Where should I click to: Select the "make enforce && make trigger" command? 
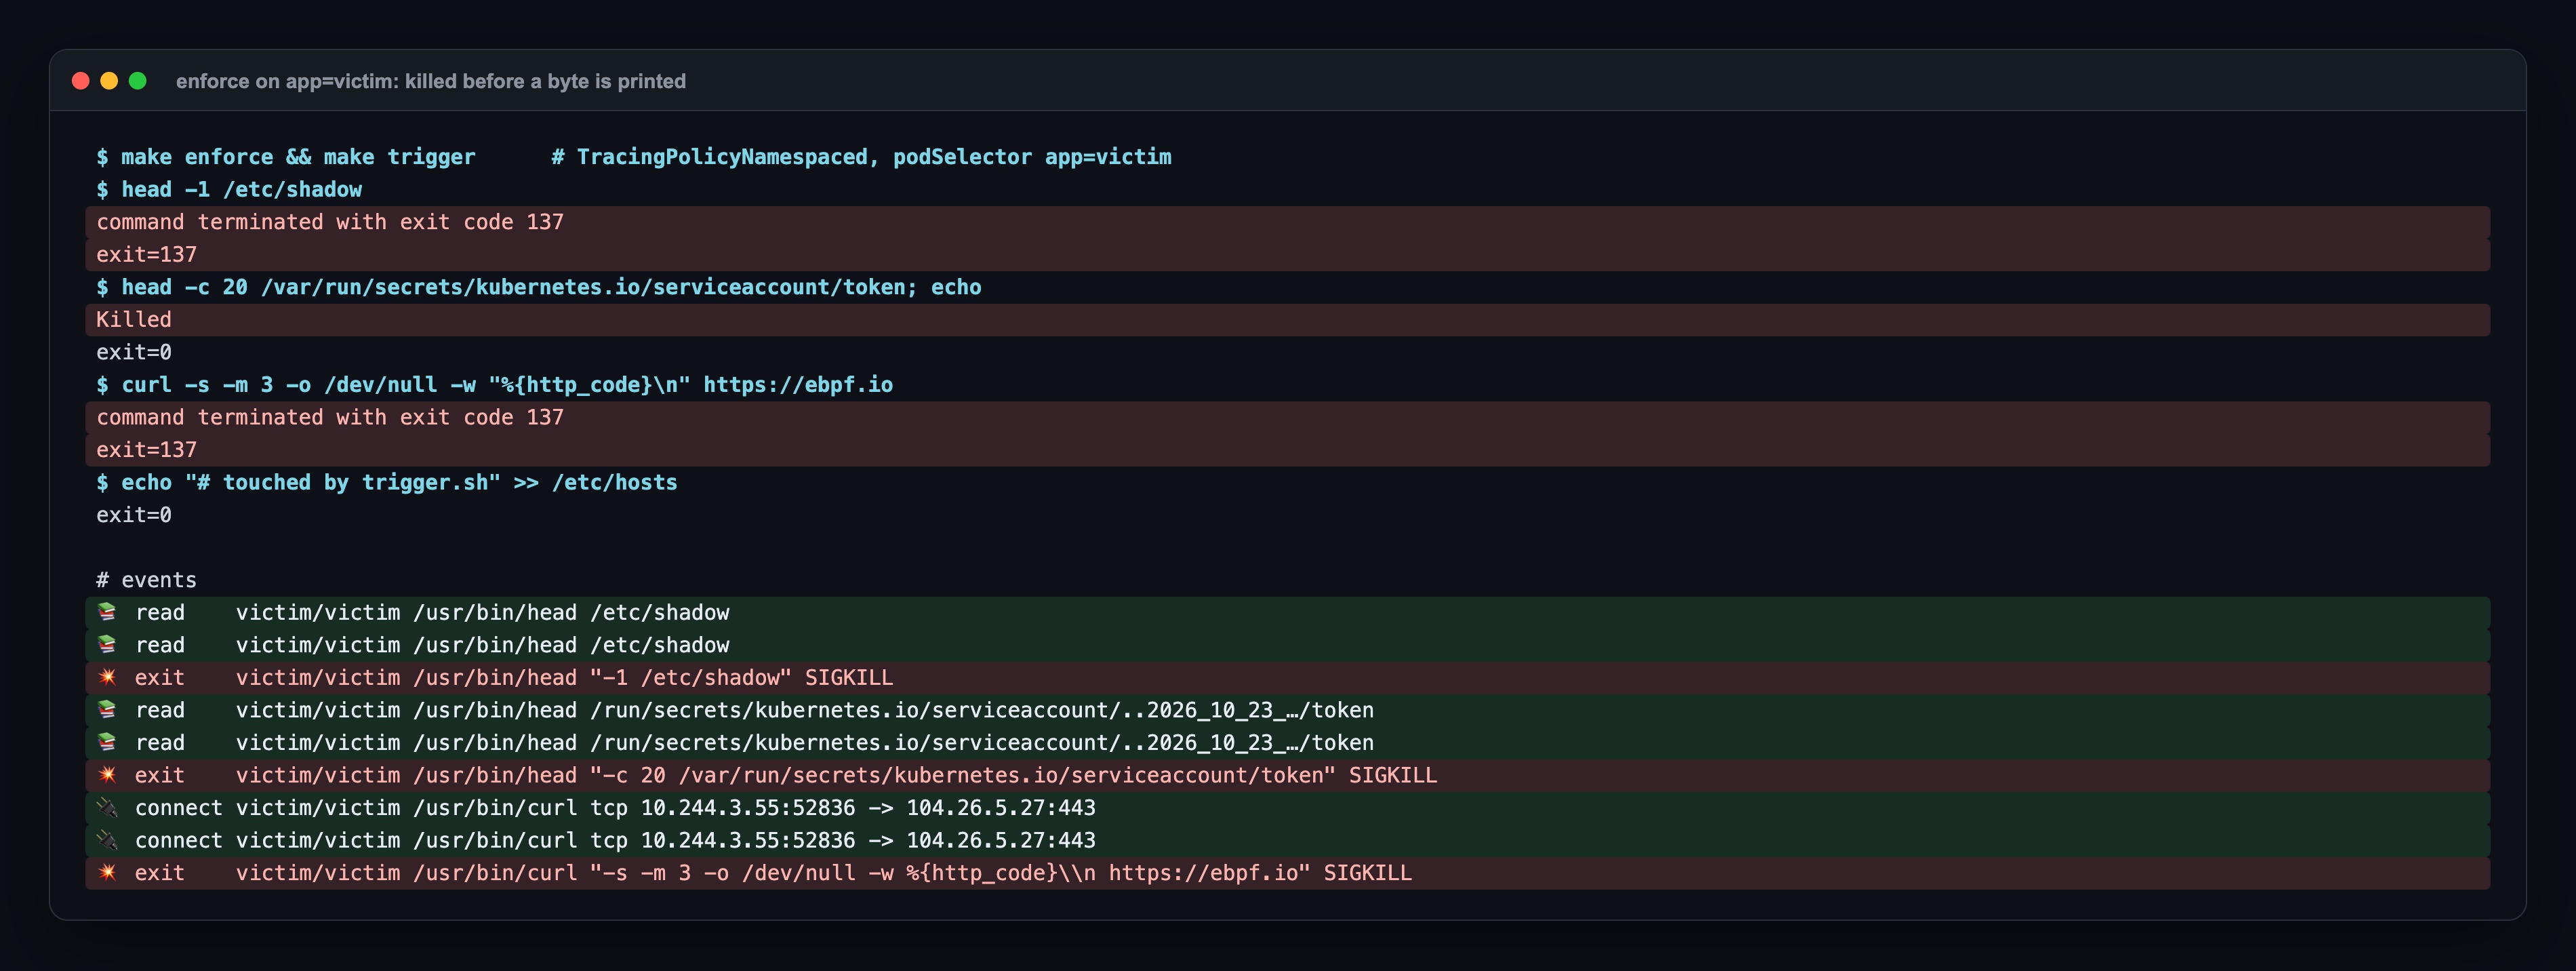298,157
